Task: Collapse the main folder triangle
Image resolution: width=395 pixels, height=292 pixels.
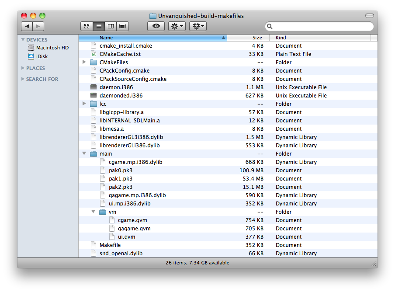Action: pyautogui.click(x=84, y=154)
